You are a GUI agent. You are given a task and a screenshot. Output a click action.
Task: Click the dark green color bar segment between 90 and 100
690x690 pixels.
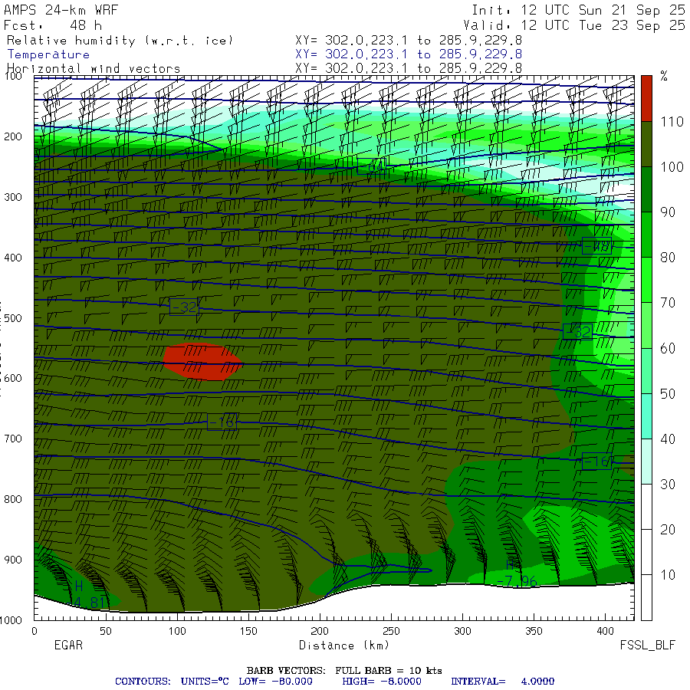click(x=646, y=189)
